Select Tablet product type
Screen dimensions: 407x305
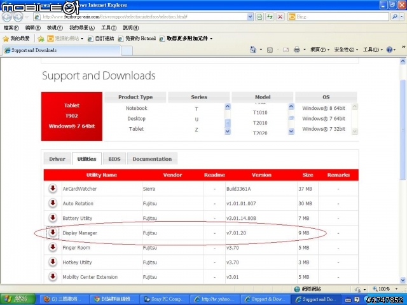[x=136, y=129]
